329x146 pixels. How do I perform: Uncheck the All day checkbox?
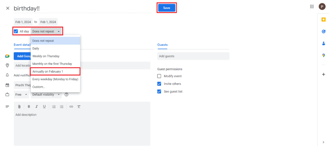pyautogui.click(x=16, y=31)
